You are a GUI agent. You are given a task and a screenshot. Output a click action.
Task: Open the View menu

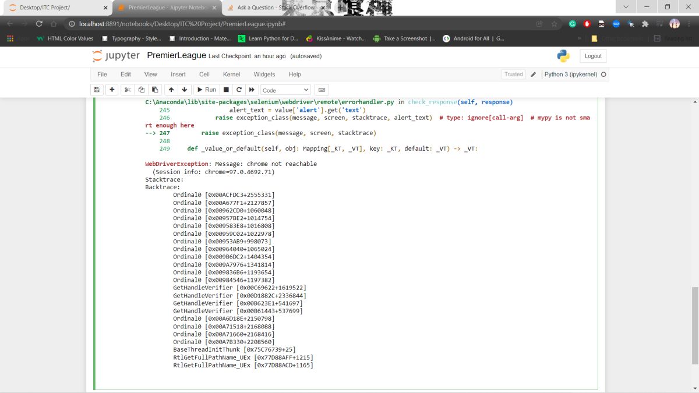[x=151, y=75]
